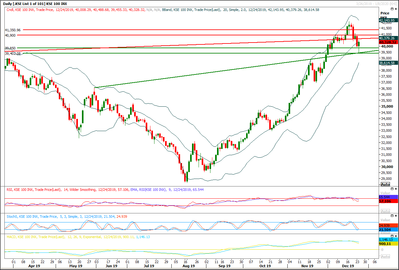This screenshot has width=399, height=270.
Task: Maximize the RSI indicator panel
Action: tap(392, 189)
